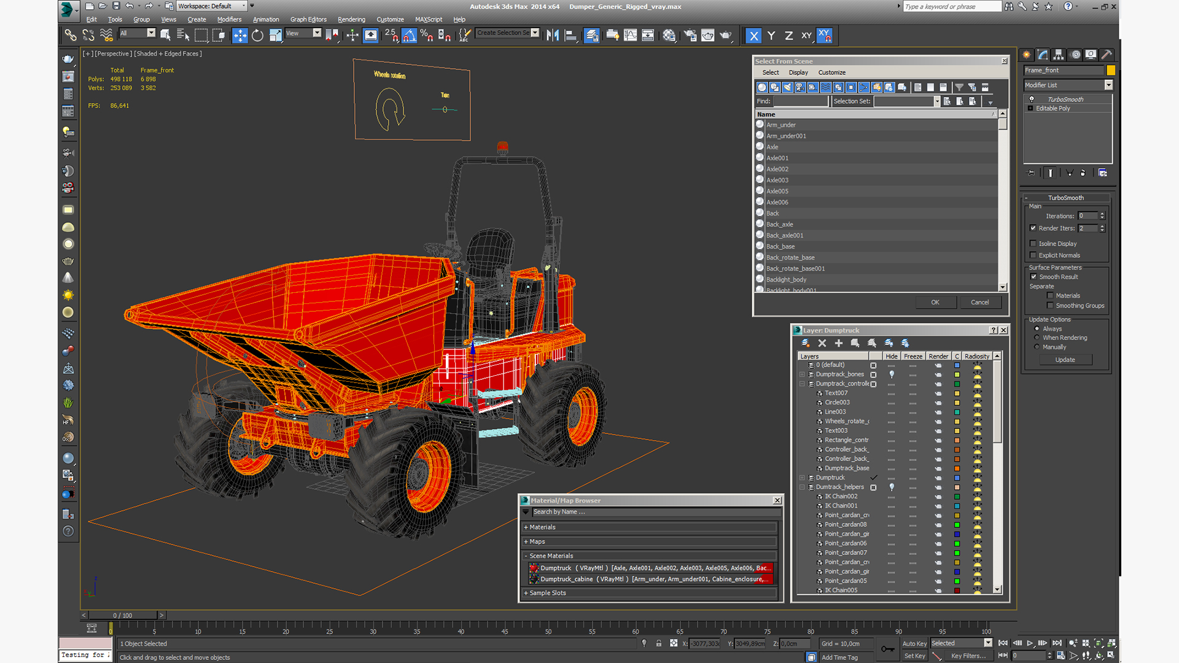
Task: Open Workspace Default dropdown
Action: 212,6
